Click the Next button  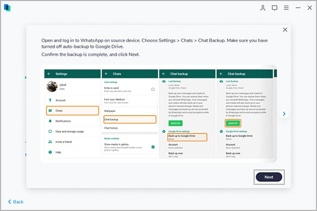(268, 177)
